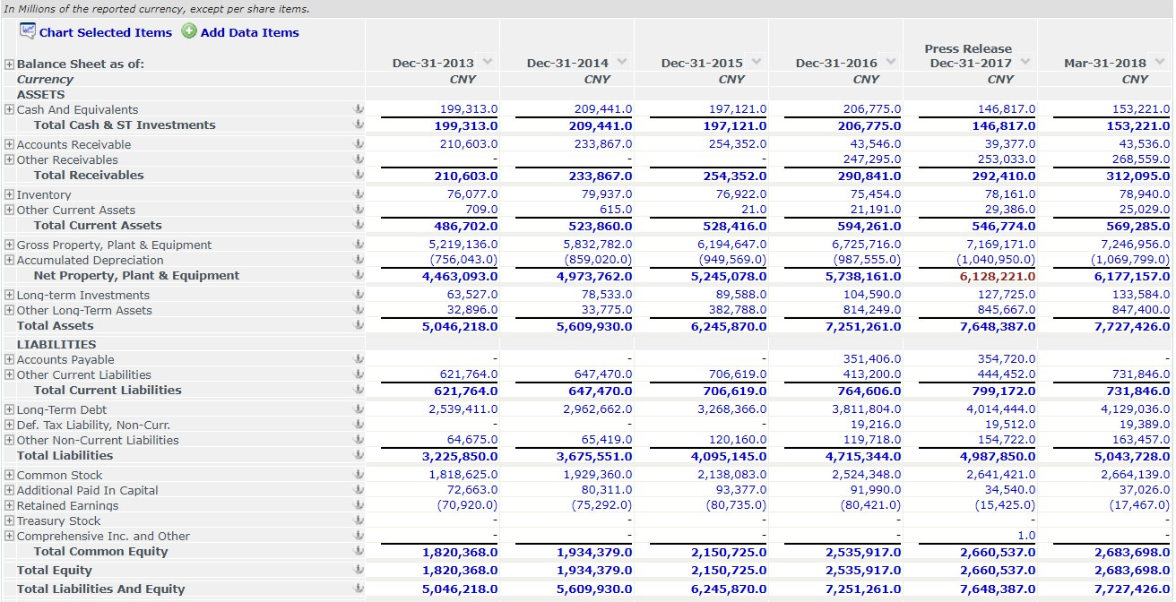Viewport: 1176px width, 602px height.
Task: Click the pin icon for Other Current Assets row
Action: coord(359,210)
